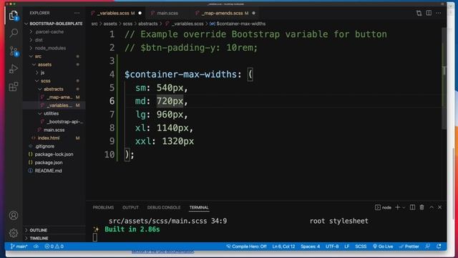Click the feedback icon in status bar
458x258 pixels.
click(428, 247)
